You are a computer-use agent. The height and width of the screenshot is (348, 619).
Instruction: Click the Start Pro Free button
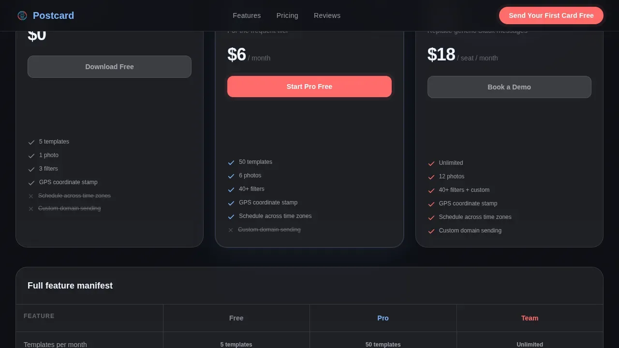coord(309,87)
